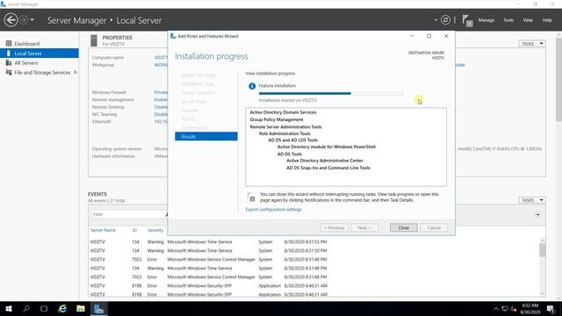Select the Results step in wizard
This screenshot has width=562, height=316.
[x=206, y=137]
